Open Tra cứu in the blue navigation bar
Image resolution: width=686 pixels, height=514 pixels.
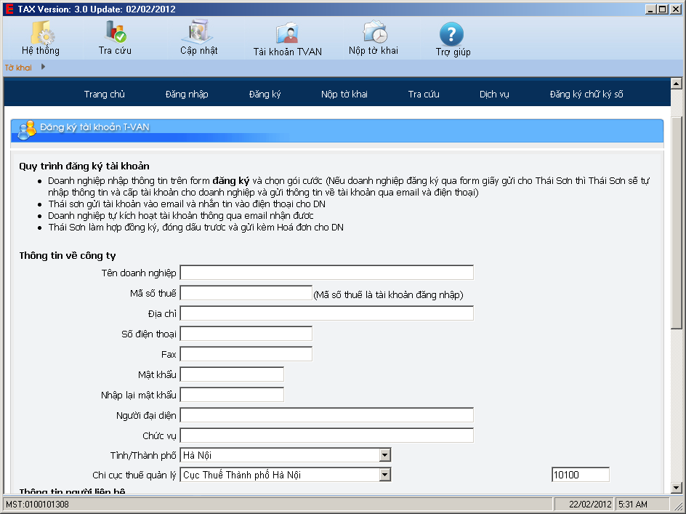(424, 94)
